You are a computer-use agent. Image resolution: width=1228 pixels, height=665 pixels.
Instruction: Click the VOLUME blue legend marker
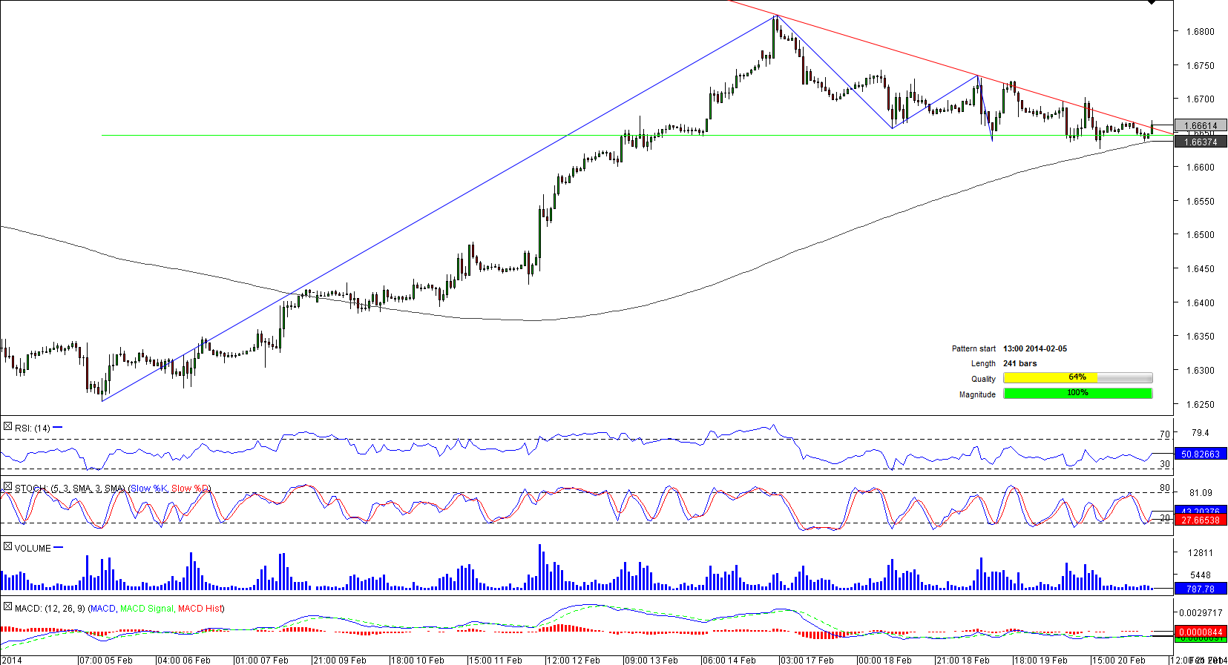point(59,548)
